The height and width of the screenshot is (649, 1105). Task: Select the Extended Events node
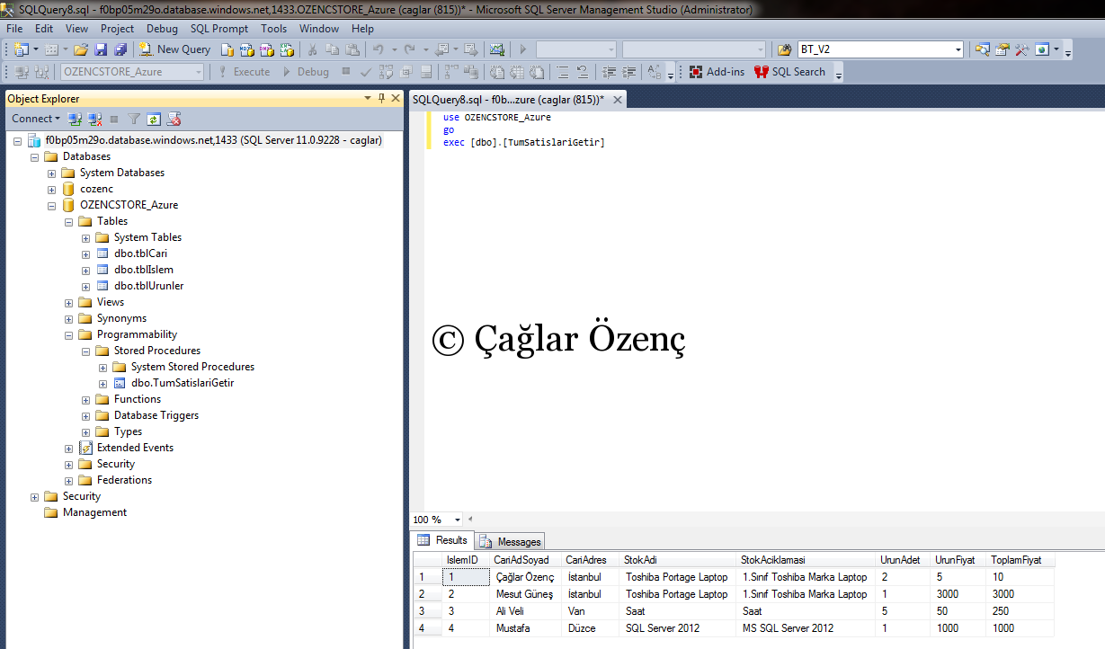coord(135,448)
